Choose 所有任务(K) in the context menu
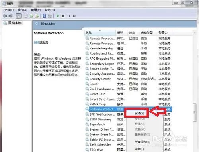 (x=142, y=142)
